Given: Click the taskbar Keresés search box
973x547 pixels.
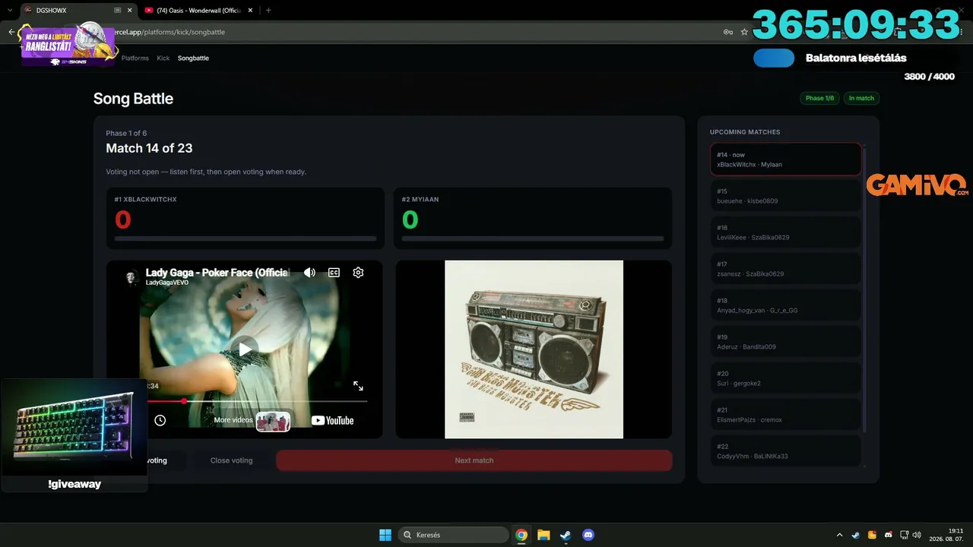Looking at the screenshot, I should [x=454, y=535].
